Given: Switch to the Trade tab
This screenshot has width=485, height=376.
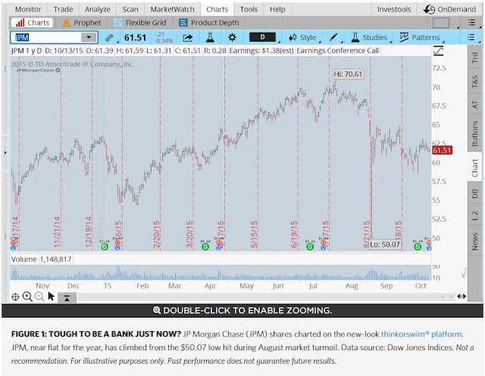Looking at the screenshot, I should [63, 9].
